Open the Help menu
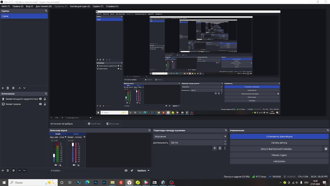This screenshot has height=186, width=330. (112, 6)
